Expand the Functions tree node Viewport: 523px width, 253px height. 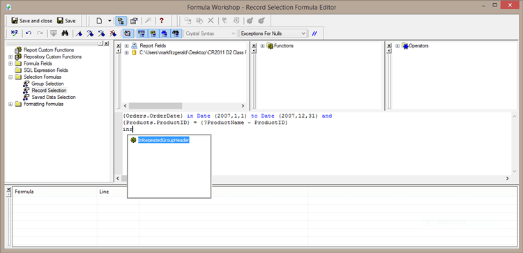point(262,46)
